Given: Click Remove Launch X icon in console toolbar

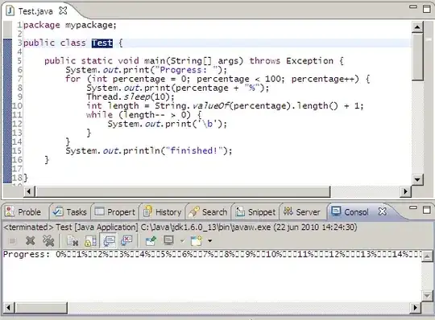Looking at the screenshot, I should click(x=31, y=240).
